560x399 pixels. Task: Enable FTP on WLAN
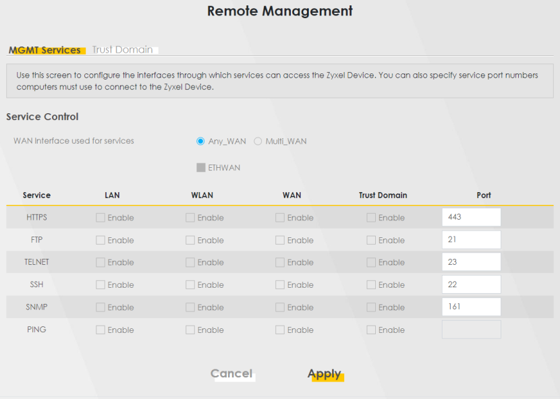pos(190,240)
